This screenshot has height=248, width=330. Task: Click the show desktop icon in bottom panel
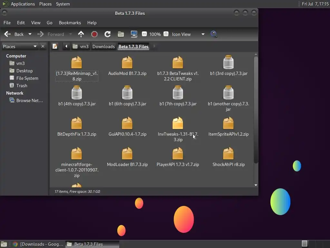point(4,244)
